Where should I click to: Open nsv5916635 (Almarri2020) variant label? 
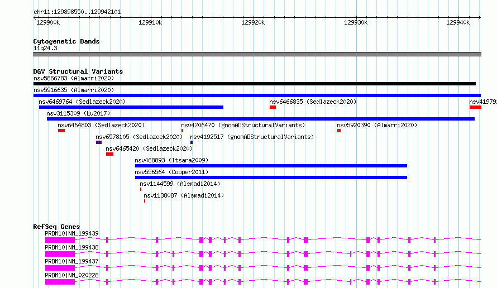[x=74, y=90]
